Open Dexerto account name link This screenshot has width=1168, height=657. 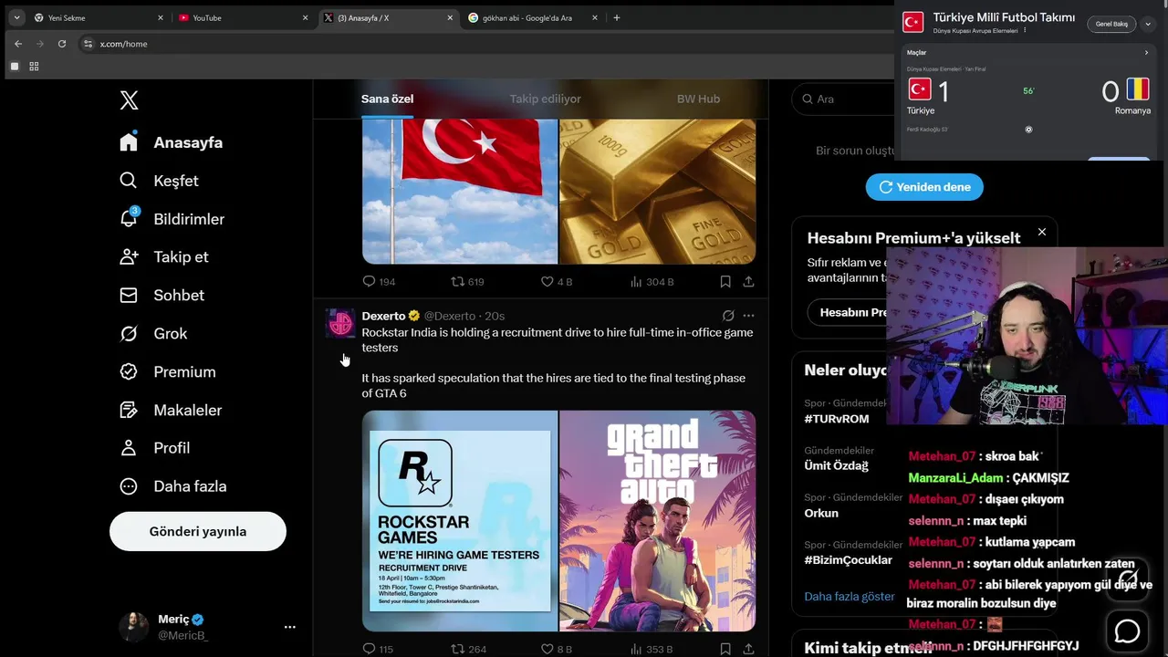(x=383, y=316)
